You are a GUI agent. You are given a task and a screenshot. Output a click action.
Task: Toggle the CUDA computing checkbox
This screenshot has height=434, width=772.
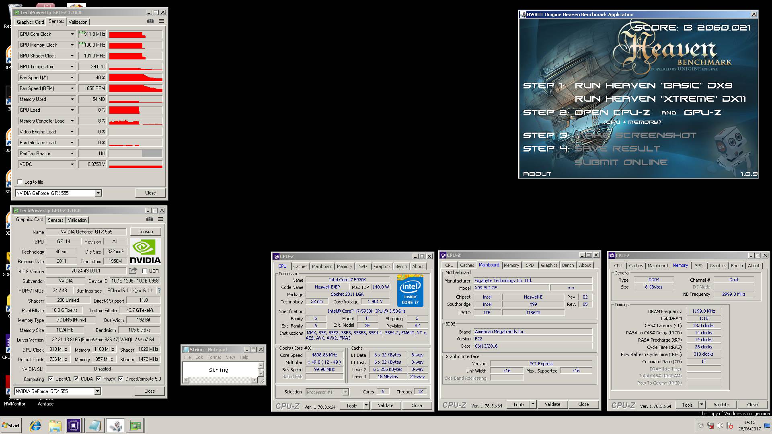(x=76, y=379)
